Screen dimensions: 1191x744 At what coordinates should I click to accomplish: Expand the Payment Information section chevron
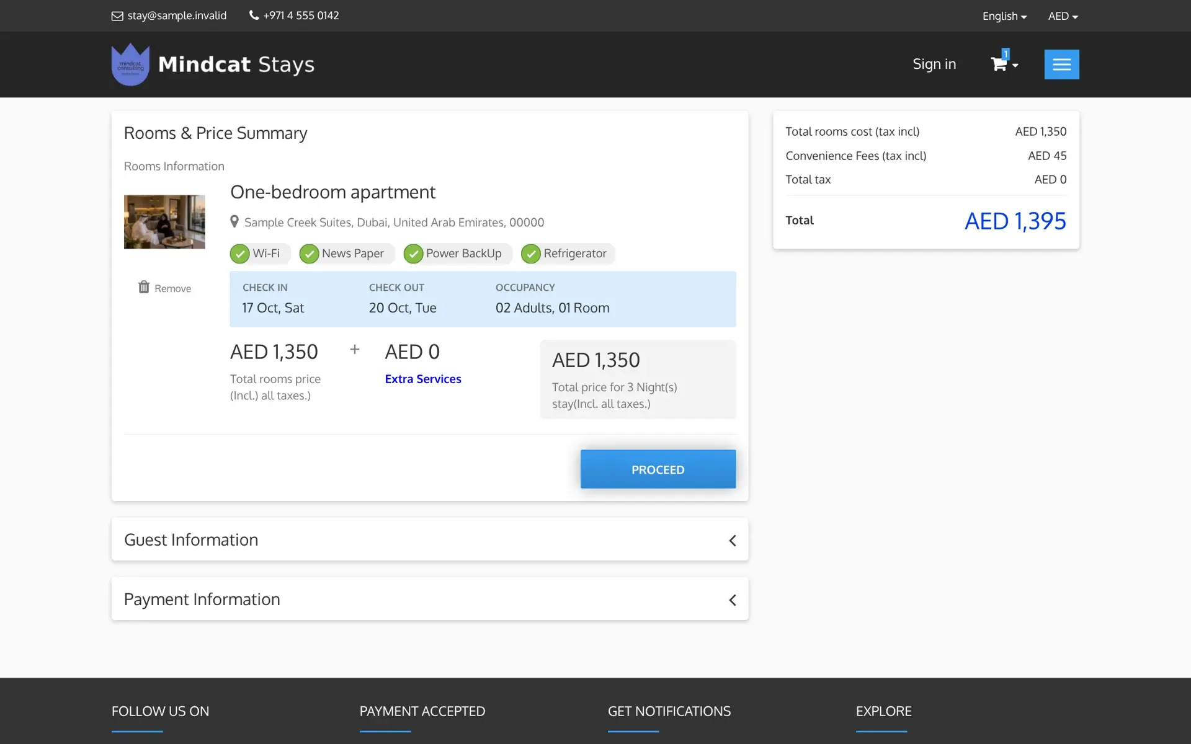coord(733,600)
